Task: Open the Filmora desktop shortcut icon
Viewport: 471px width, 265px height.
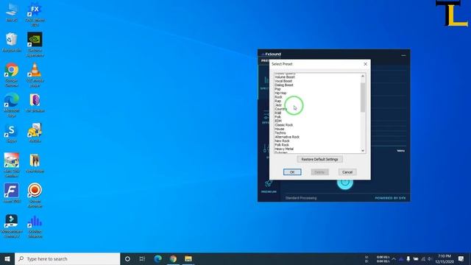Action: click(12, 193)
